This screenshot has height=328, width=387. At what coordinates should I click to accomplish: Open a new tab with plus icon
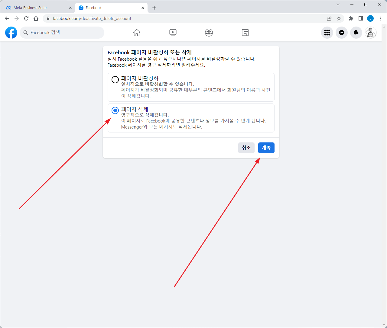pyautogui.click(x=154, y=8)
